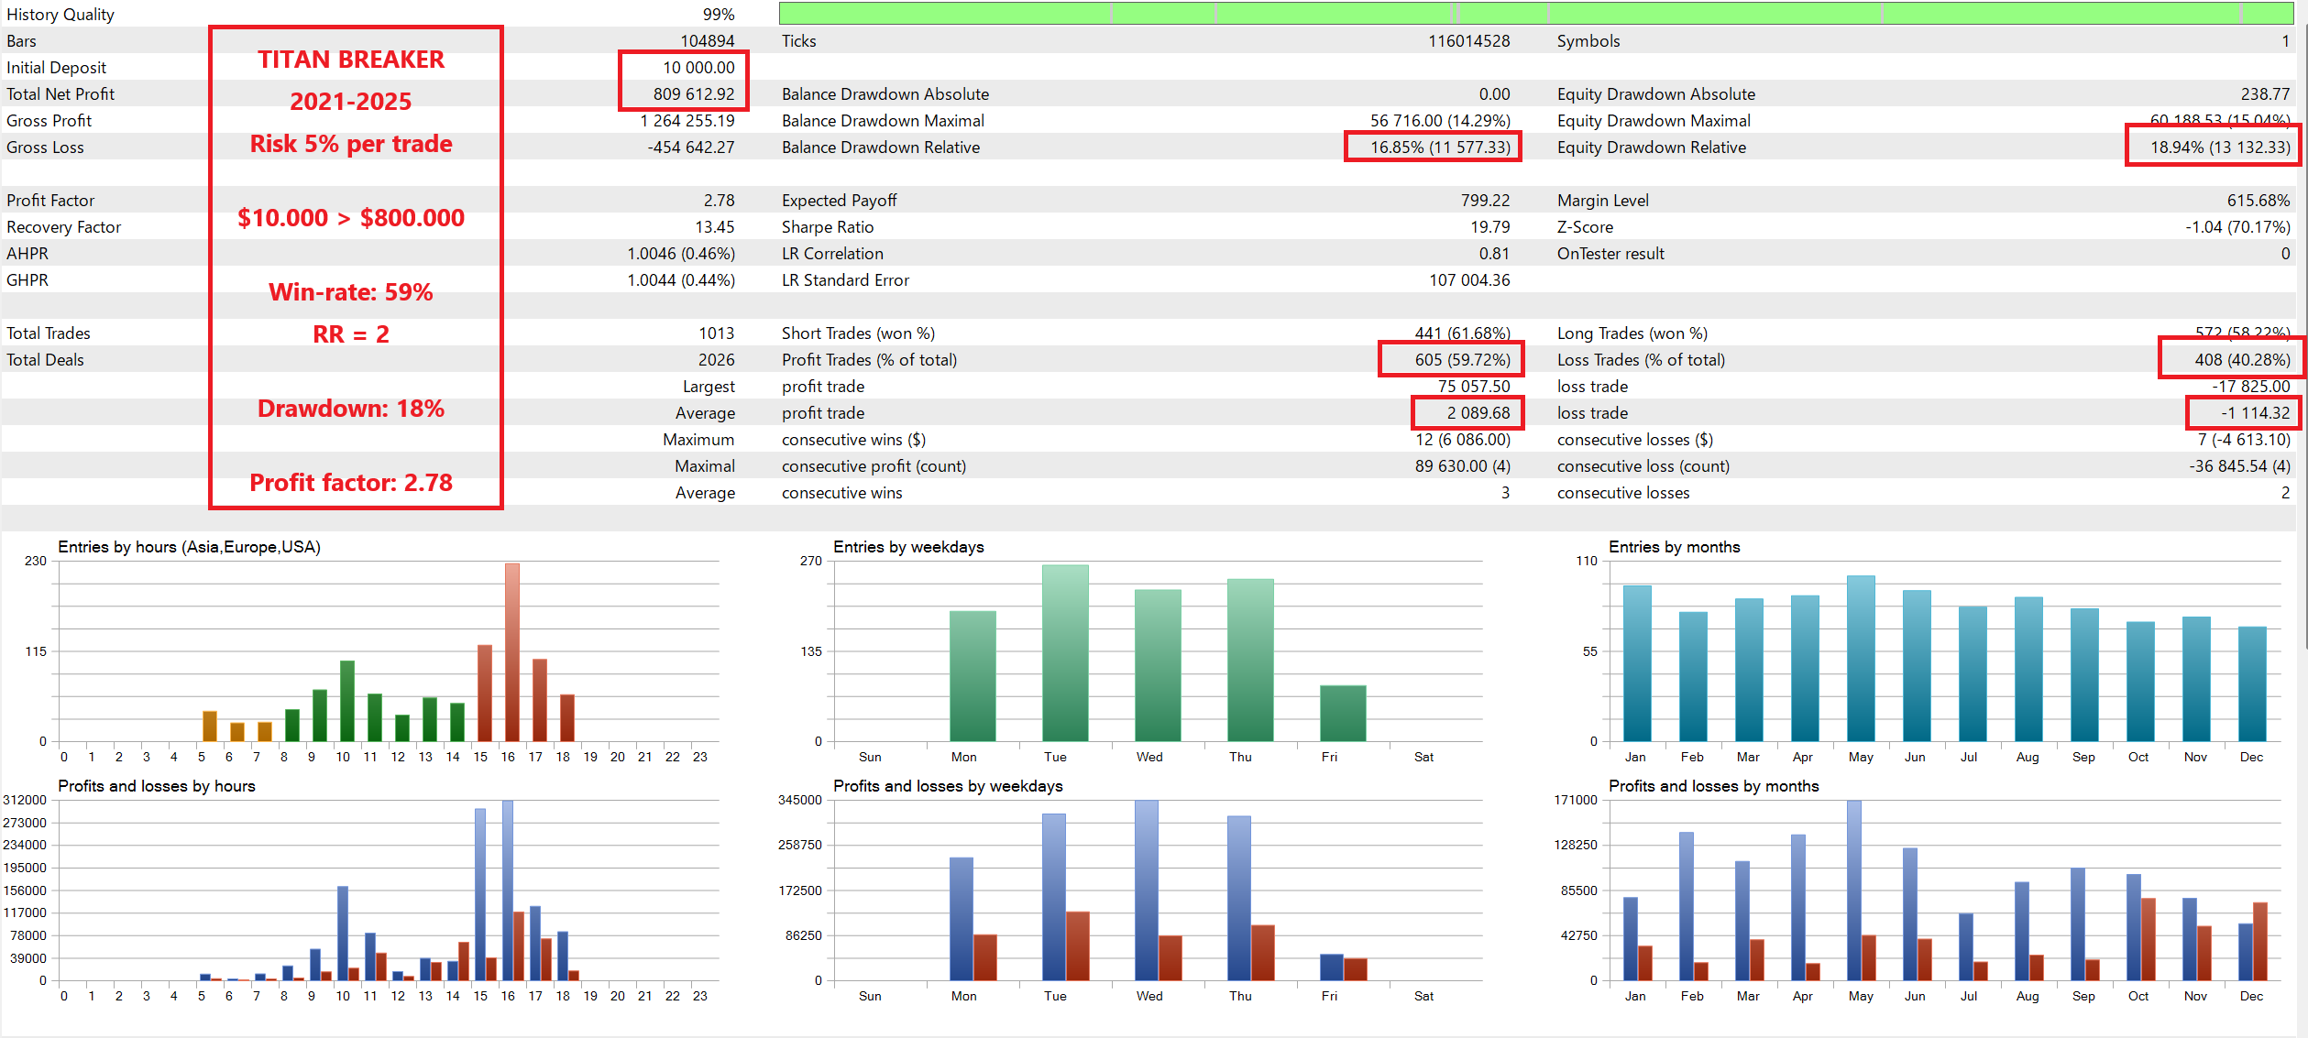
Task: Select the Average profit trade value 2 089.68
Action: tap(1478, 413)
